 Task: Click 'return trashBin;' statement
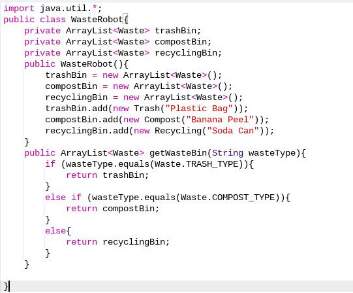[x=108, y=175]
